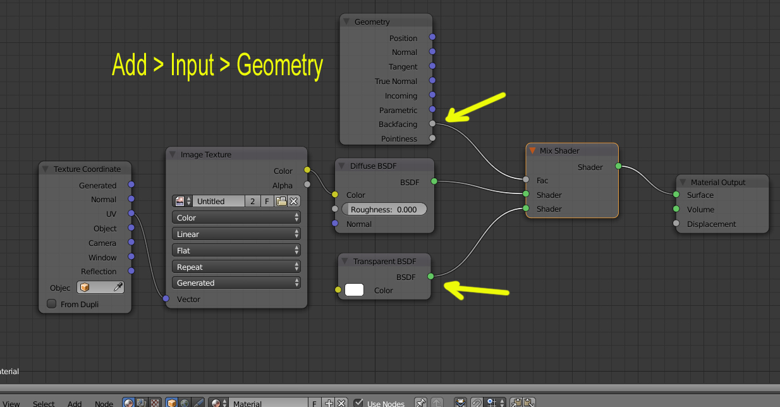The image size is (780, 407).
Task: Select the shader nodes tree type icon
Action: [x=129, y=403]
